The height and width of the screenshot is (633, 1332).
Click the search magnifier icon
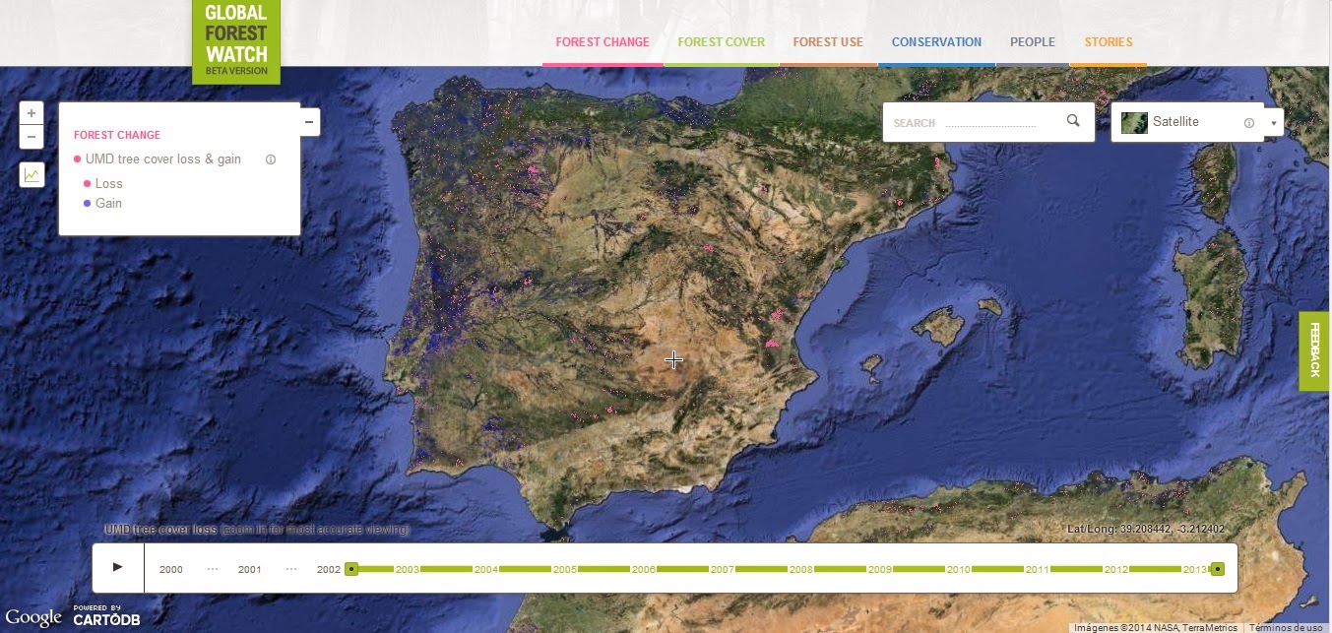pyautogui.click(x=1073, y=121)
